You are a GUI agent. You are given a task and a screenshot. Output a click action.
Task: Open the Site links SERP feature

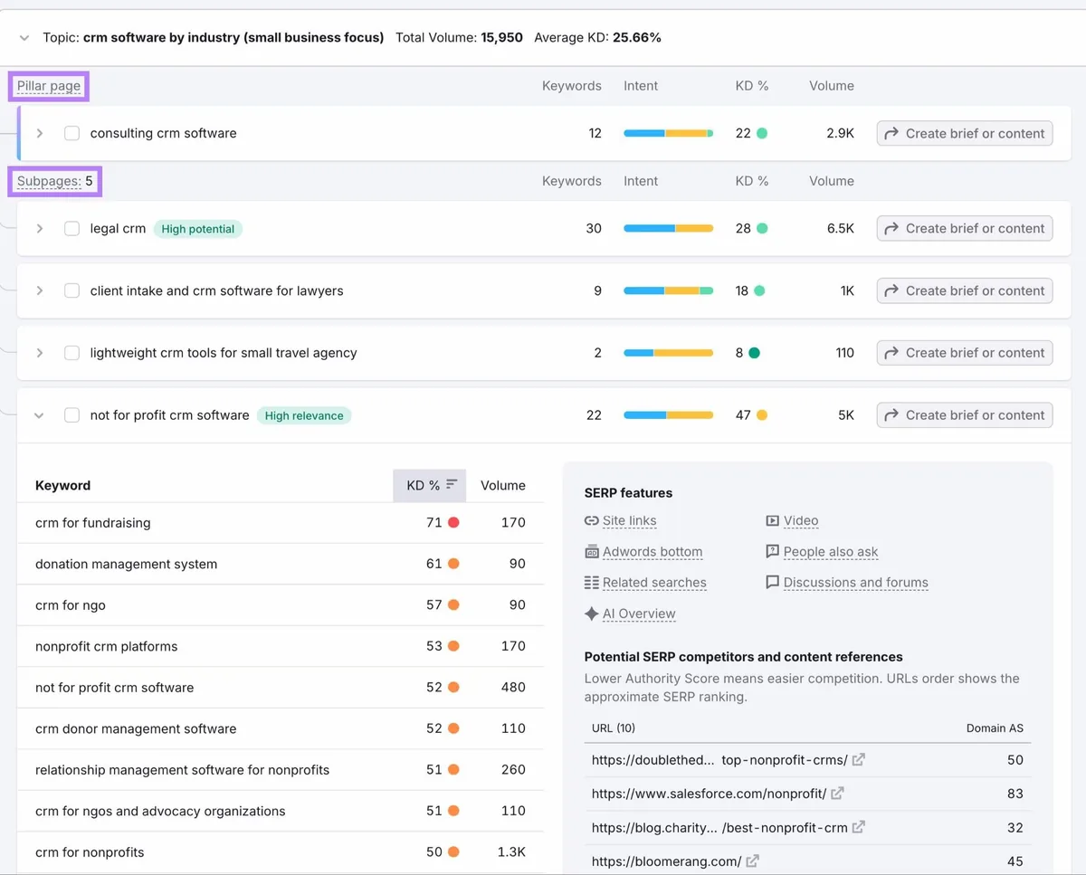630,520
